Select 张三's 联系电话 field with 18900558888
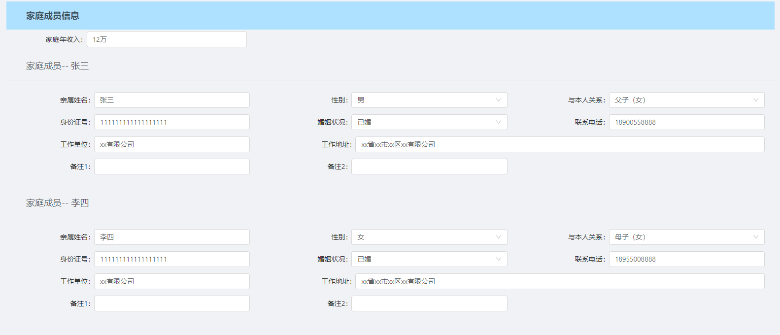Image resolution: width=780 pixels, height=335 pixels. coord(686,122)
